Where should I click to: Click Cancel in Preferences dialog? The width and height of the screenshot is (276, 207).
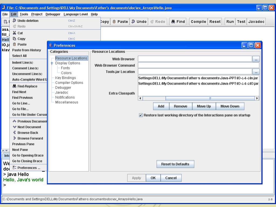click(171, 178)
